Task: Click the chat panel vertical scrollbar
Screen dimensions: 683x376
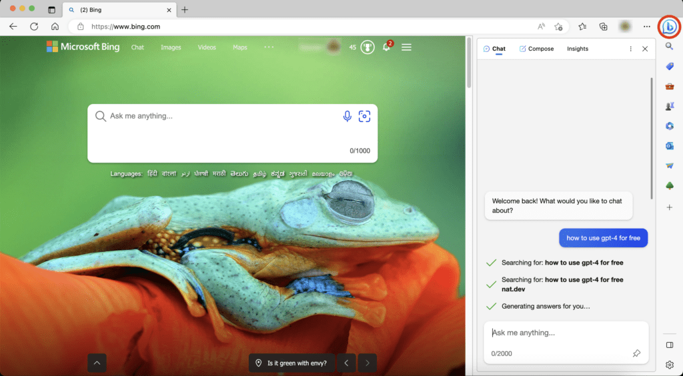Action: 652,139
